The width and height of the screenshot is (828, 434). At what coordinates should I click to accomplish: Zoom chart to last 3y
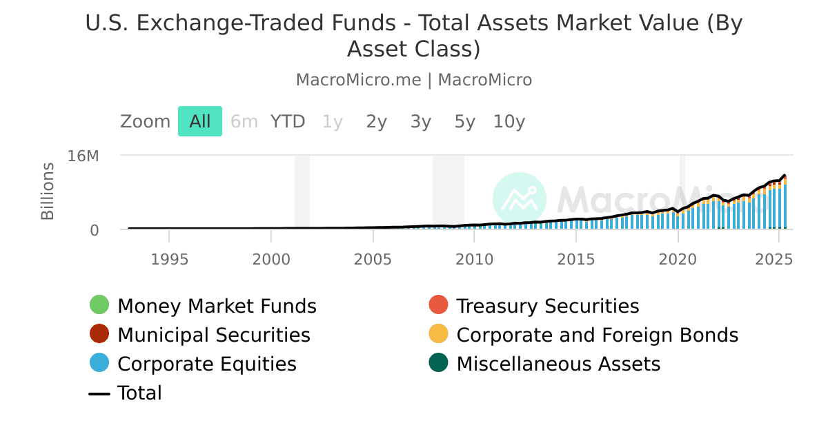coord(421,121)
